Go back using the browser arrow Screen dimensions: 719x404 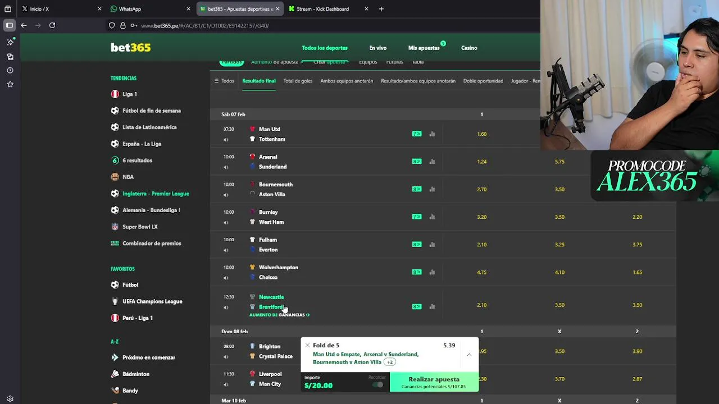tap(24, 25)
